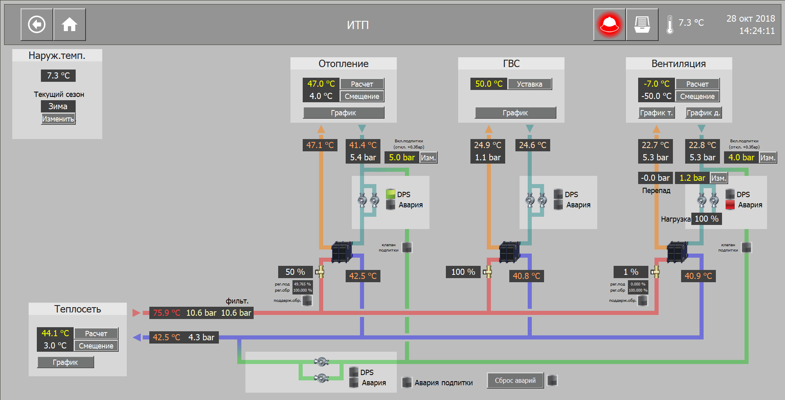Open the event log printer icon
The image size is (785, 400).
pos(642,25)
